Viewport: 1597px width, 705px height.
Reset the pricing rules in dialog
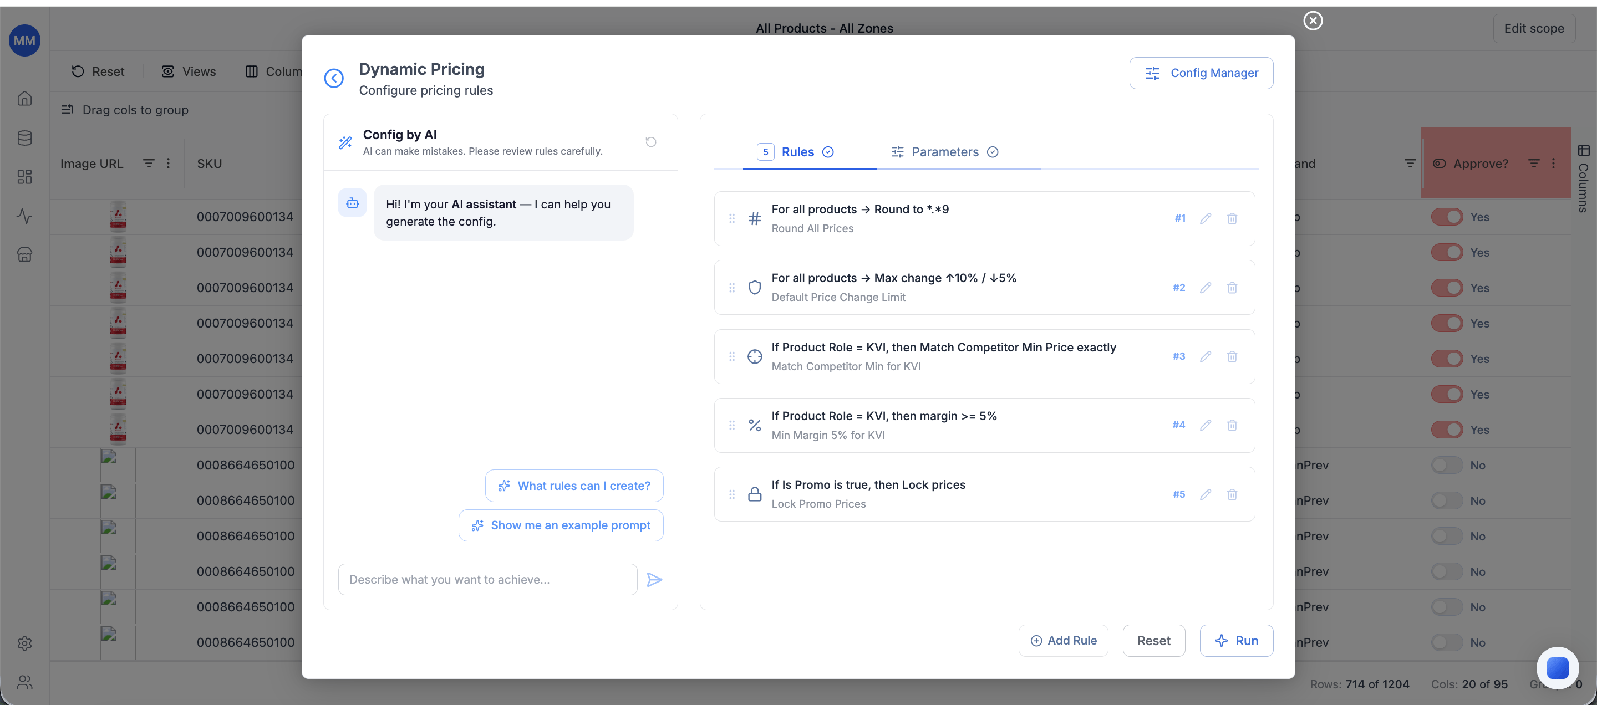tap(1154, 641)
